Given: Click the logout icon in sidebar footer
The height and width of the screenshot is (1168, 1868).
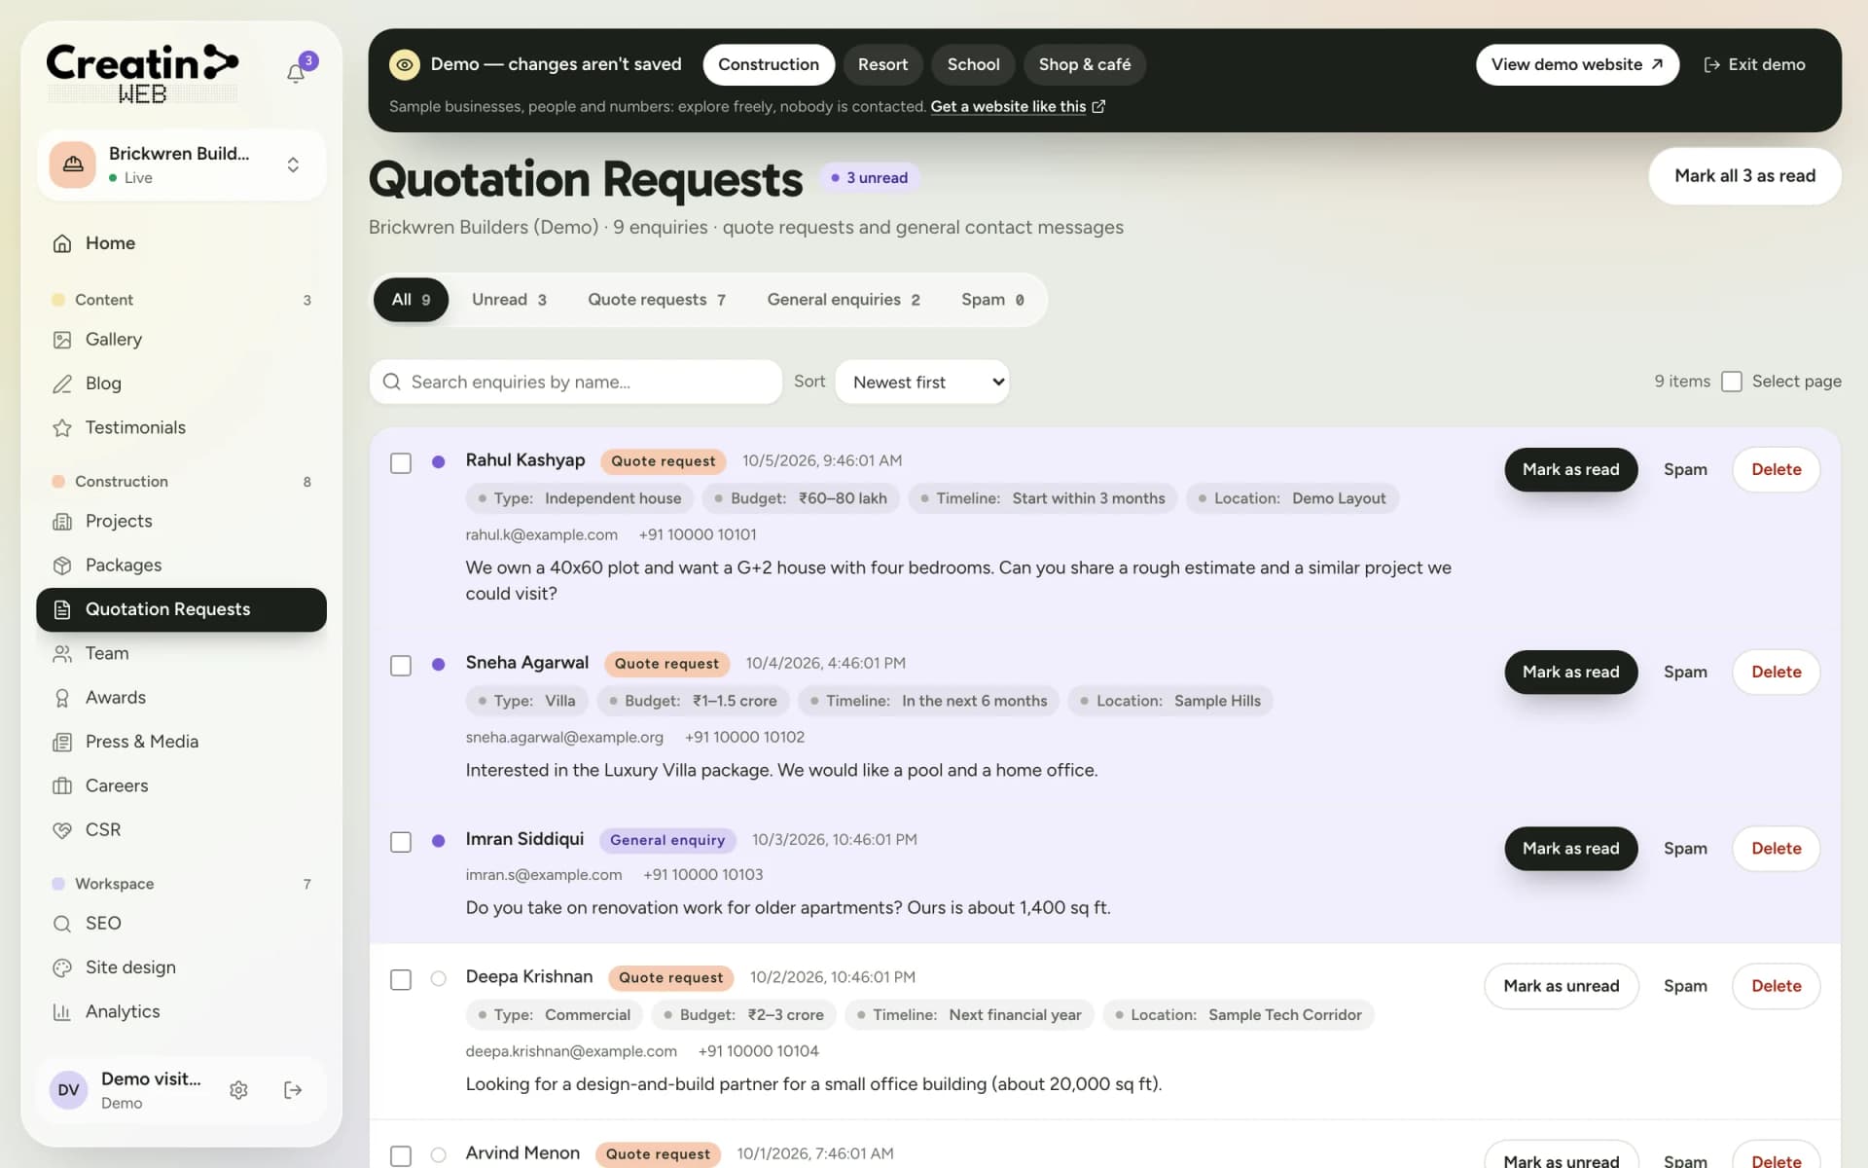Looking at the screenshot, I should (x=293, y=1090).
